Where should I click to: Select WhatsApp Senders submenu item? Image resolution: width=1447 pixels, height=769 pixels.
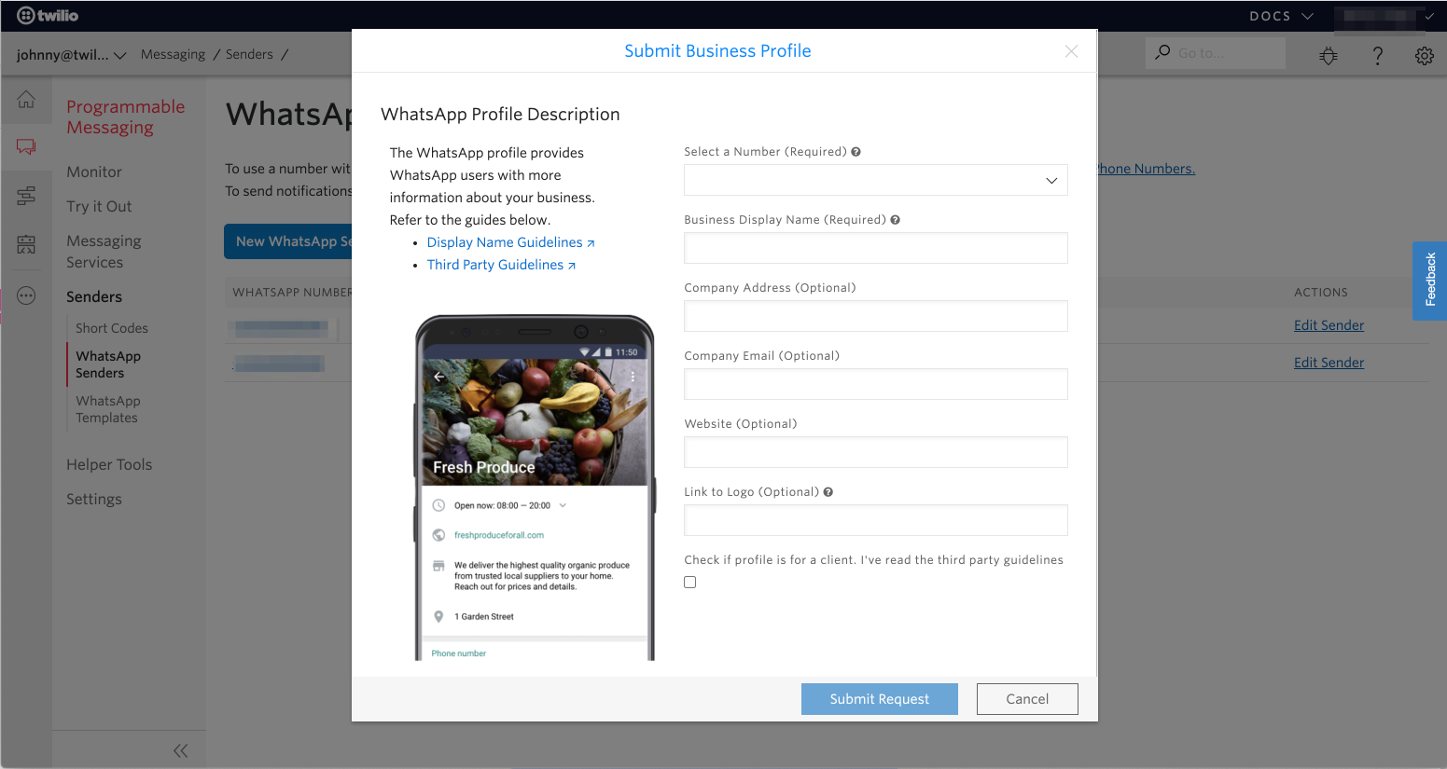(108, 364)
